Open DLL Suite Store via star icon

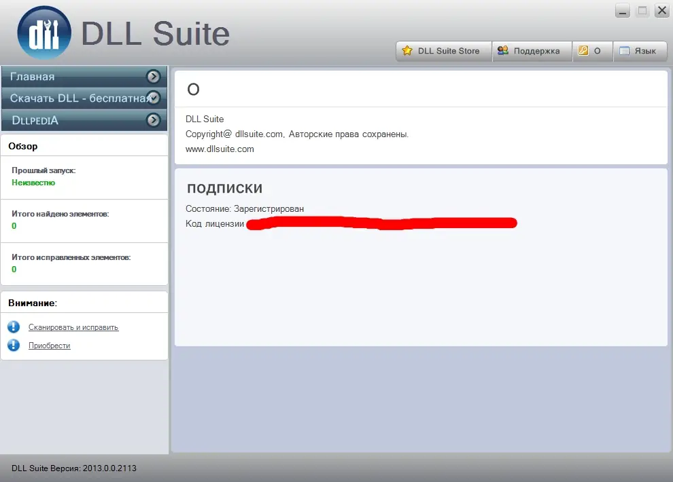tap(407, 50)
